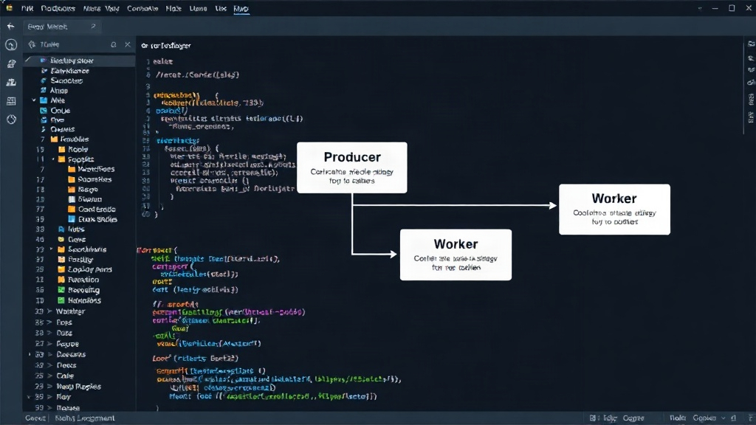Click the icon left of 'Edy' in the status bar
The image size is (756, 425).
[x=593, y=418]
